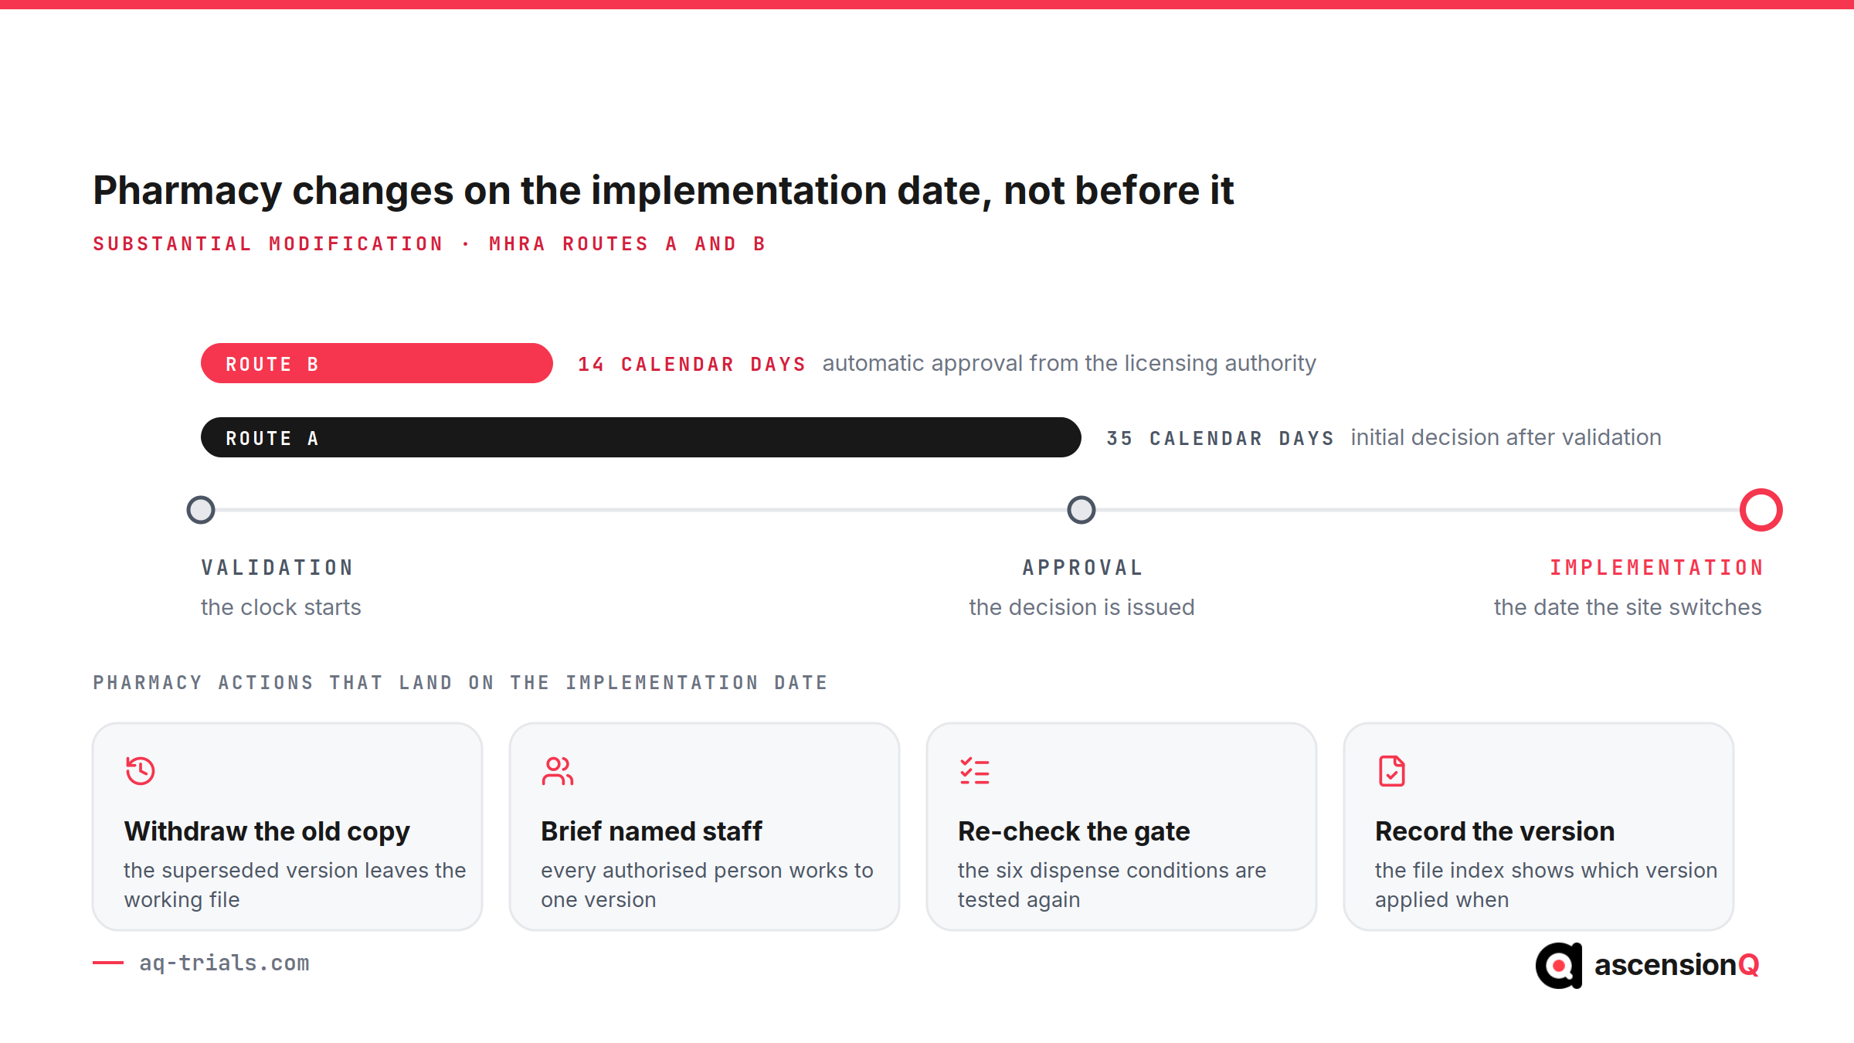The width and height of the screenshot is (1854, 1043).
Task: Click the checklist icon on Re-check the gate card
Action: [x=974, y=770]
